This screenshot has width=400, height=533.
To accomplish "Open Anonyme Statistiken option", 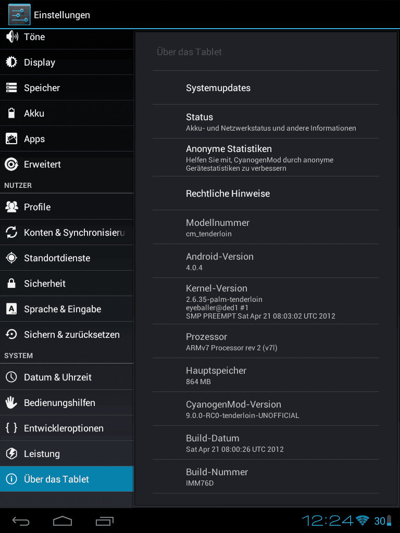I will [x=266, y=157].
